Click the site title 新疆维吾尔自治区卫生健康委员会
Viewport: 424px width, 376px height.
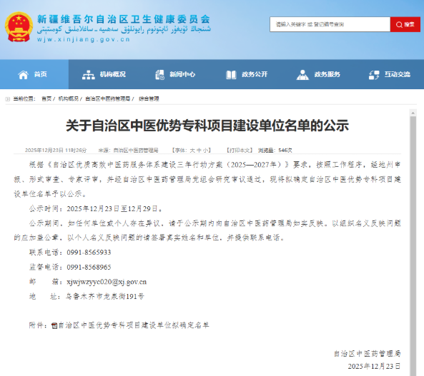[124, 19]
